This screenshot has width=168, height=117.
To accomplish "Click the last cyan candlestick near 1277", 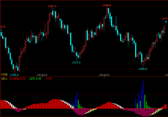I will point(166,22).
